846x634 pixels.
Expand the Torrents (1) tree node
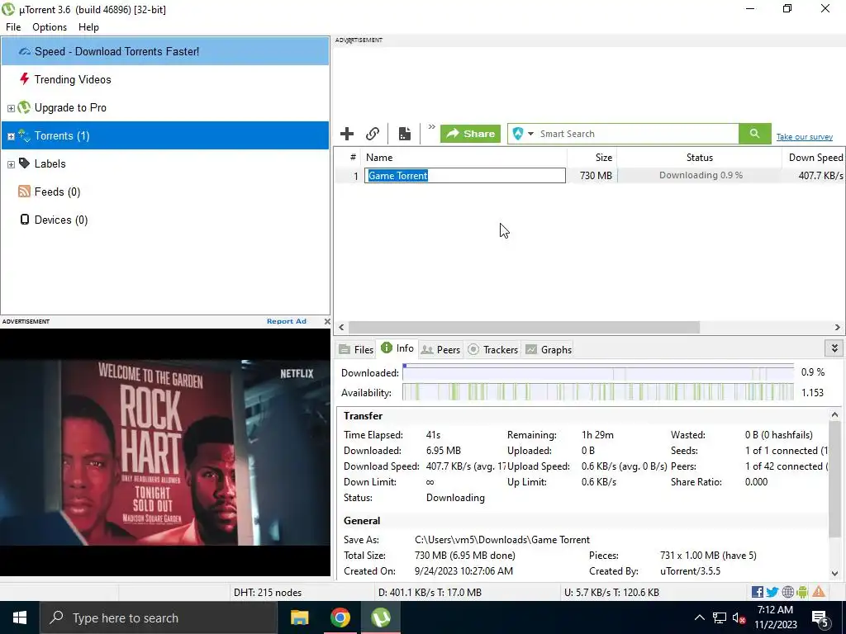pos(11,136)
